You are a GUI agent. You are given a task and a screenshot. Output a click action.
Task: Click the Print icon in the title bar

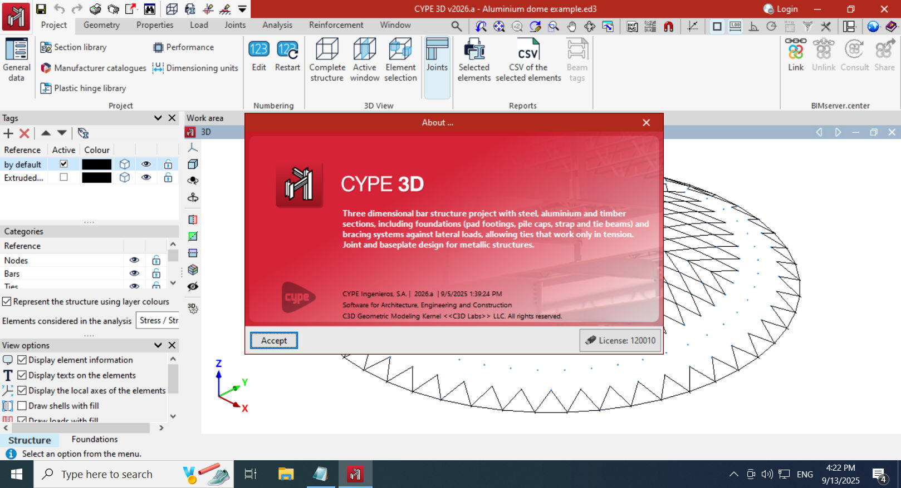[x=95, y=9]
